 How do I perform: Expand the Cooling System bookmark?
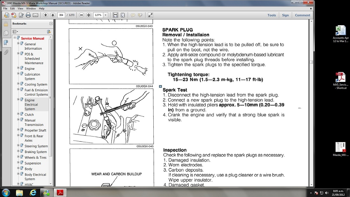tap(18, 84)
